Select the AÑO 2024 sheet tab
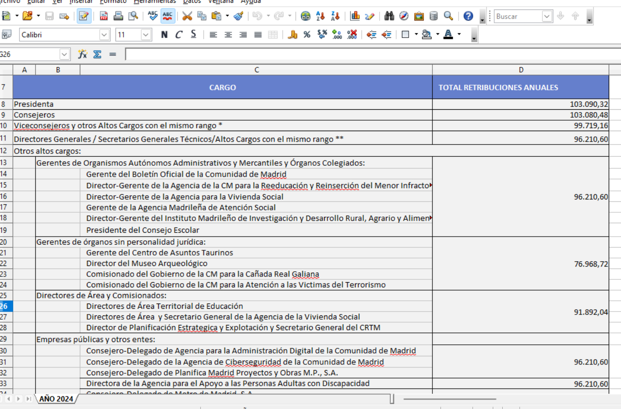The image size is (621, 409). coord(56,399)
